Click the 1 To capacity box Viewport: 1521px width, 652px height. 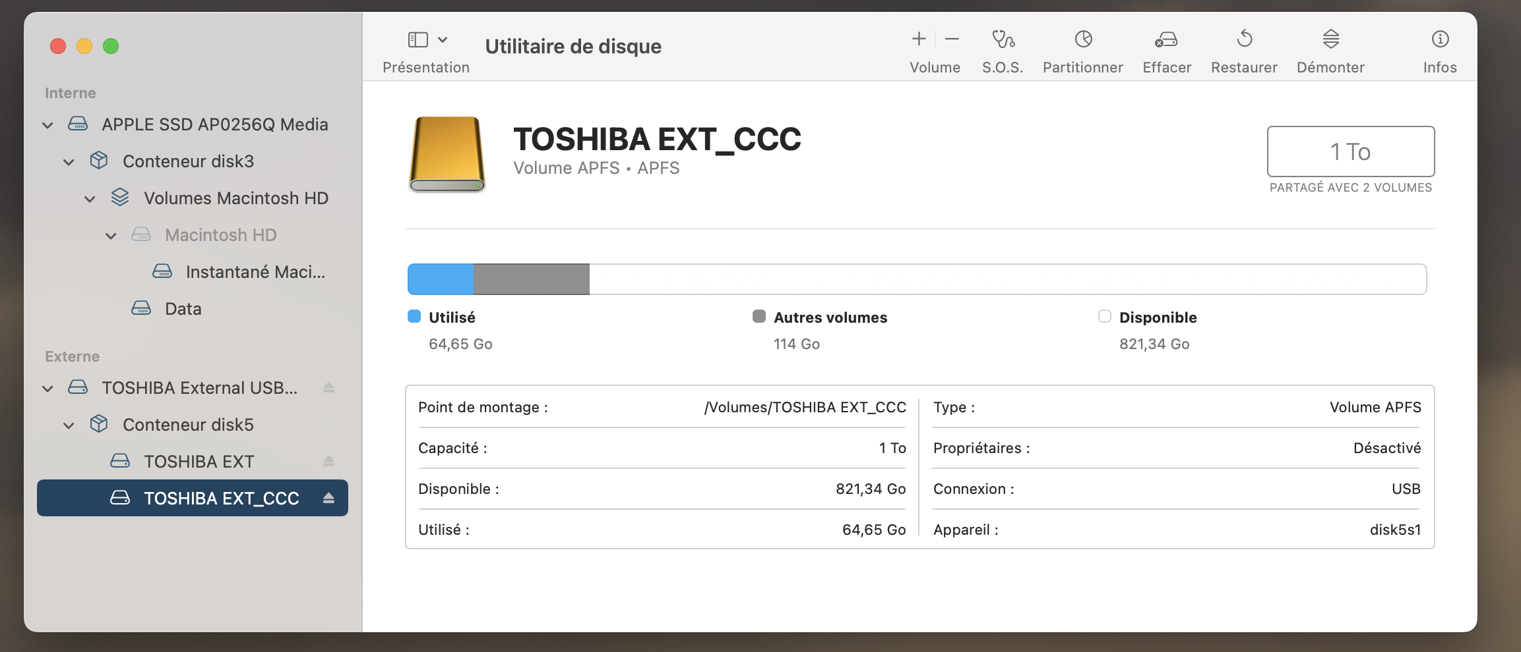1351,151
